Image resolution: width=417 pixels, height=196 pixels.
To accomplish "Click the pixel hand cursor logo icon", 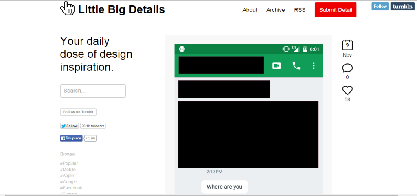I will click(x=68, y=9).
